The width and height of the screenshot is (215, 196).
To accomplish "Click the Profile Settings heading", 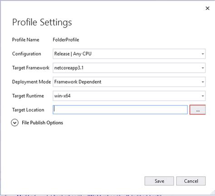I will point(42,22).
